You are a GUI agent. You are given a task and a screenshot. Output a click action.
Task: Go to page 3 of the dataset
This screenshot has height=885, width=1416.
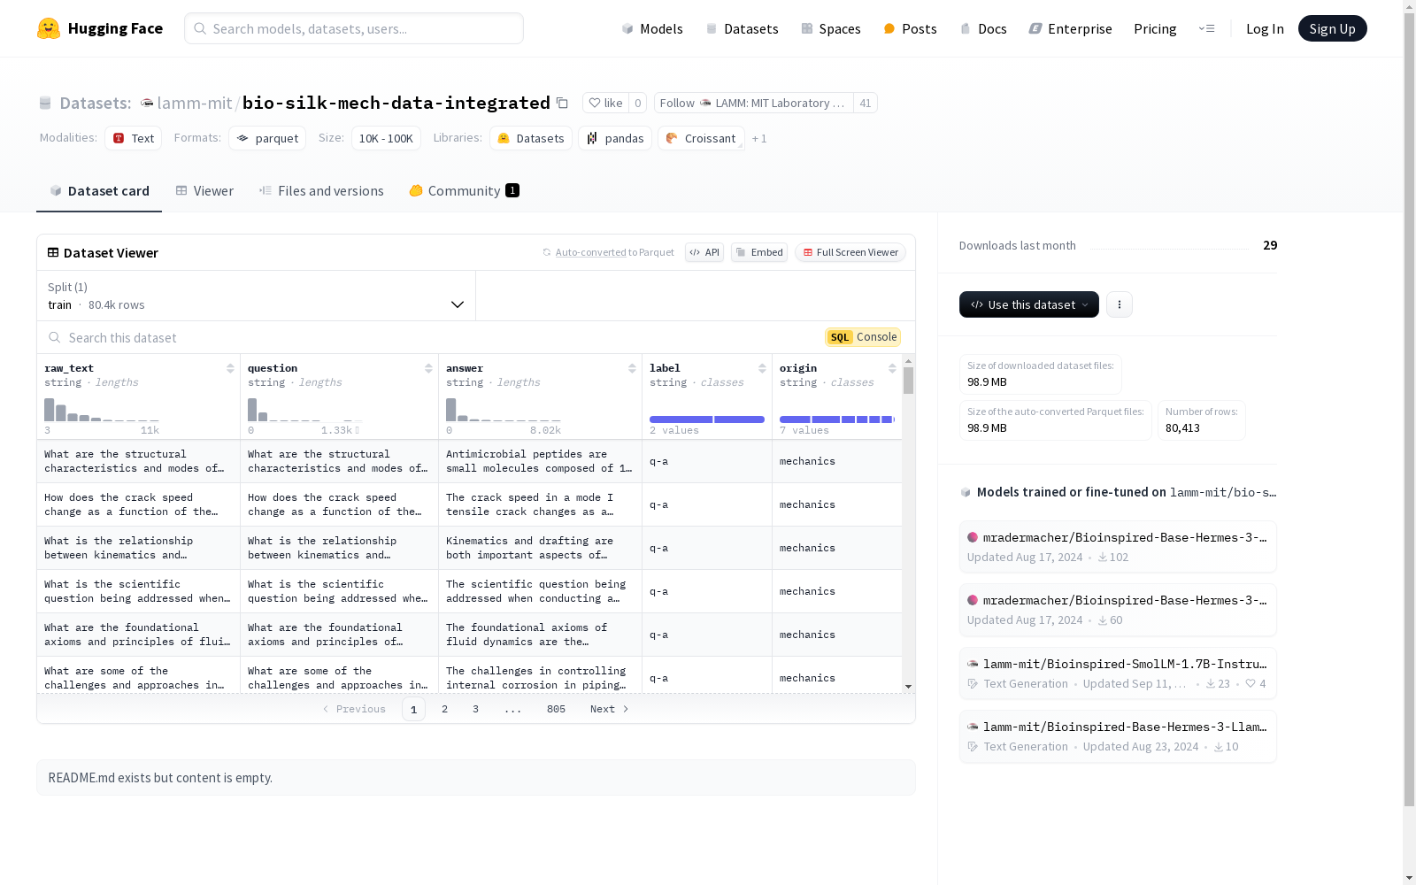pos(475,709)
